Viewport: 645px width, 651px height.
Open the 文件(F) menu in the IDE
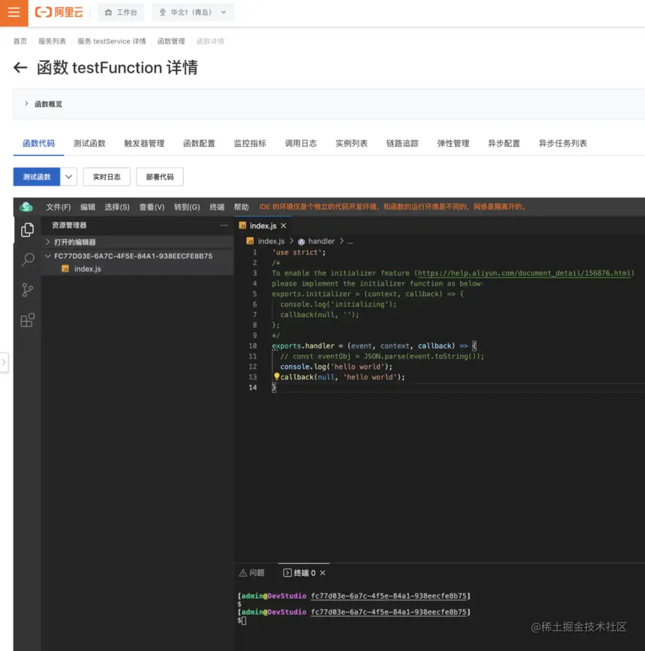coord(58,207)
